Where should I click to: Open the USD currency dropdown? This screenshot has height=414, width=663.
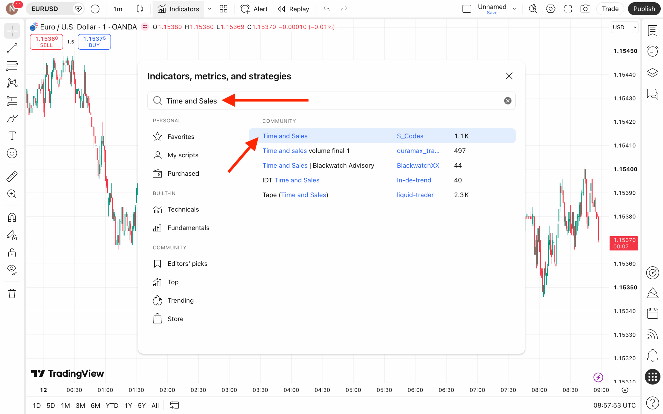click(625, 27)
